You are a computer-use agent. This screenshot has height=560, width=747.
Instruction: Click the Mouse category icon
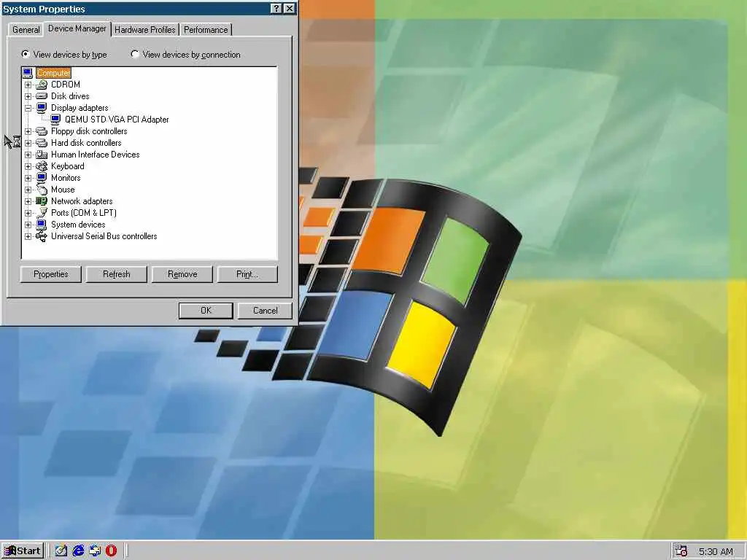(42, 190)
